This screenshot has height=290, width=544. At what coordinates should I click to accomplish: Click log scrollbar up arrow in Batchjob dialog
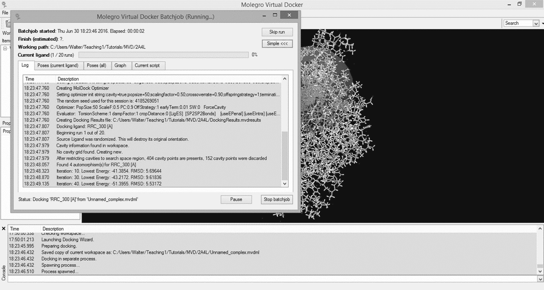click(x=284, y=79)
